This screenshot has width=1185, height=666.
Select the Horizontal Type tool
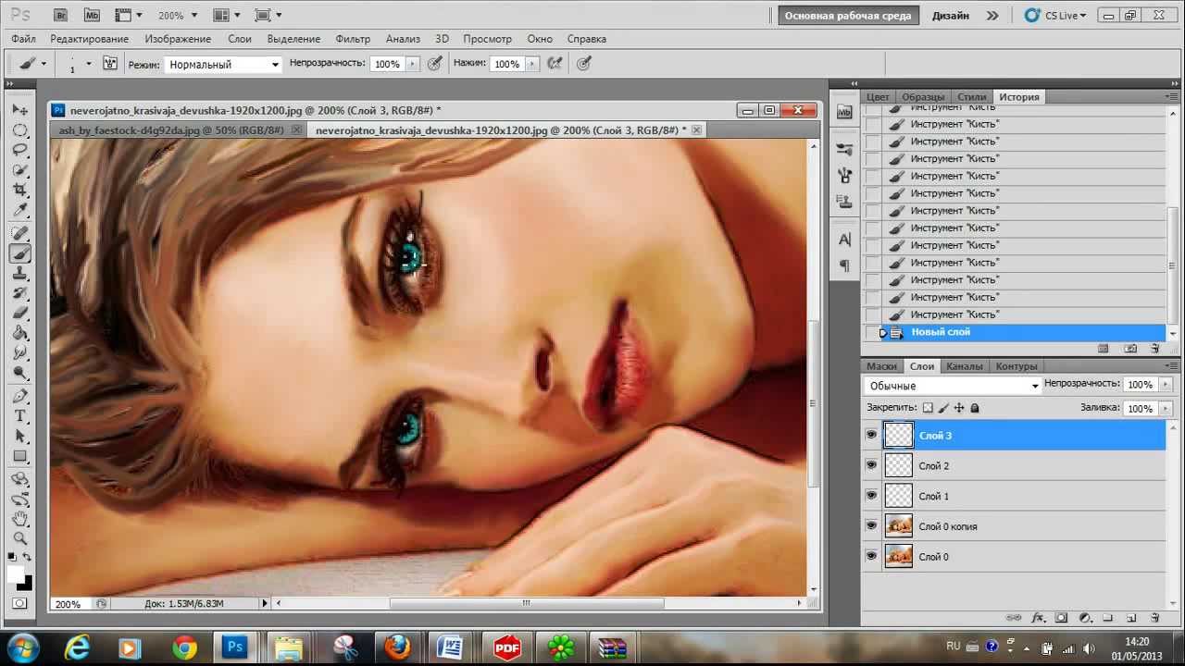pyautogui.click(x=19, y=417)
